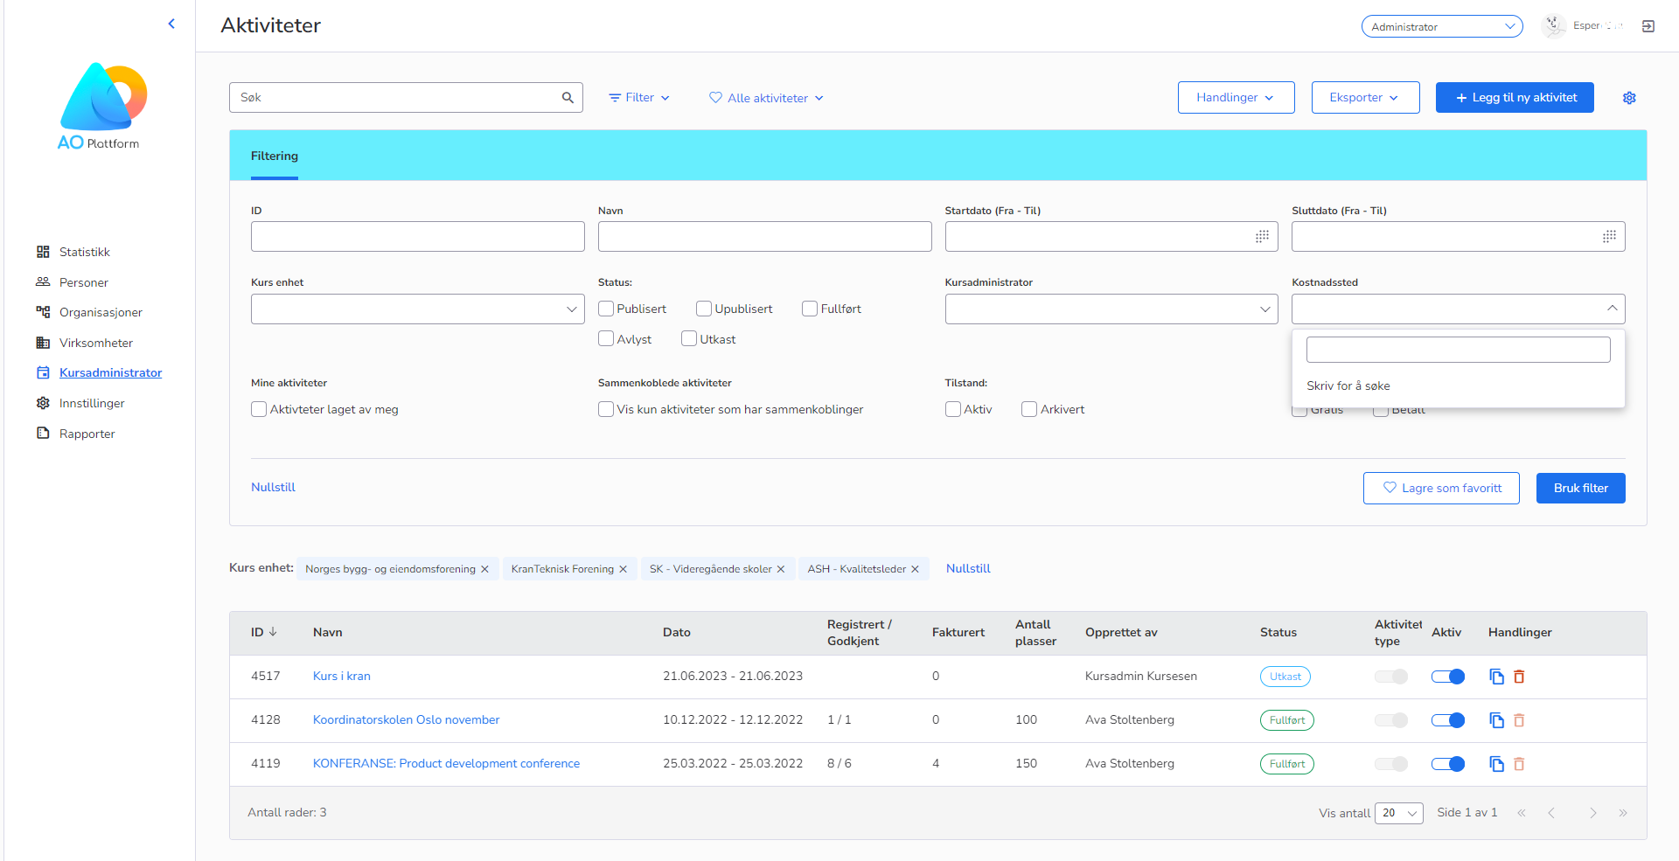Delete activity 4119 KONFERANSE row
The width and height of the screenshot is (1679, 861).
(x=1519, y=764)
